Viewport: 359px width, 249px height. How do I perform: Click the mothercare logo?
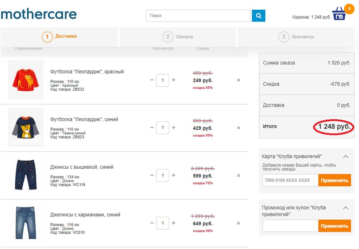39,14
